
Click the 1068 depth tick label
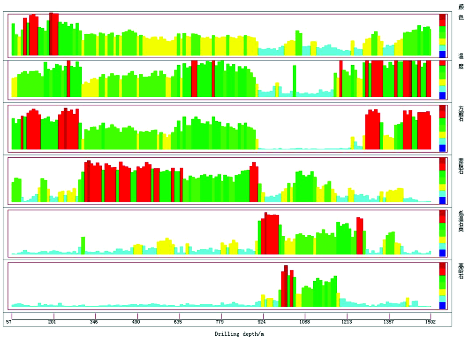304,322
